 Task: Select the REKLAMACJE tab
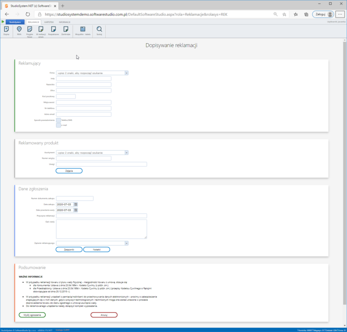(x=33, y=22)
